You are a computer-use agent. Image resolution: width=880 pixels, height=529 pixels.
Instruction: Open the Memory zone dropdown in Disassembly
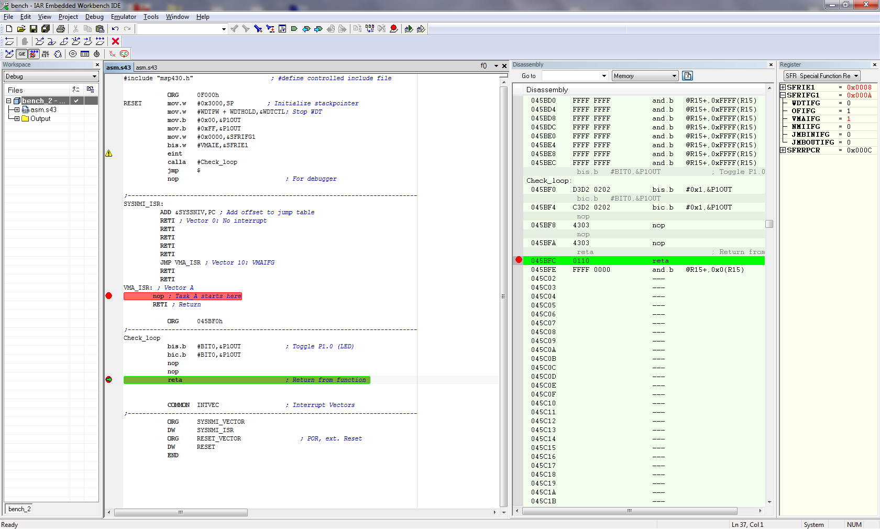tap(644, 76)
